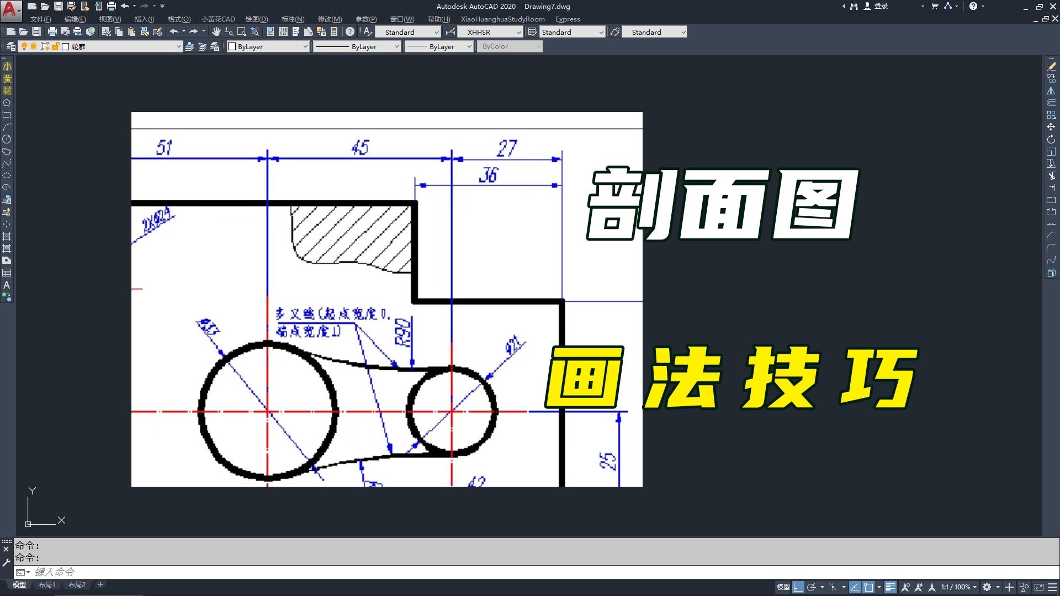Click the white color swatch beside 轮廓 layer
The width and height of the screenshot is (1060, 596).
(x=66, y=46)
